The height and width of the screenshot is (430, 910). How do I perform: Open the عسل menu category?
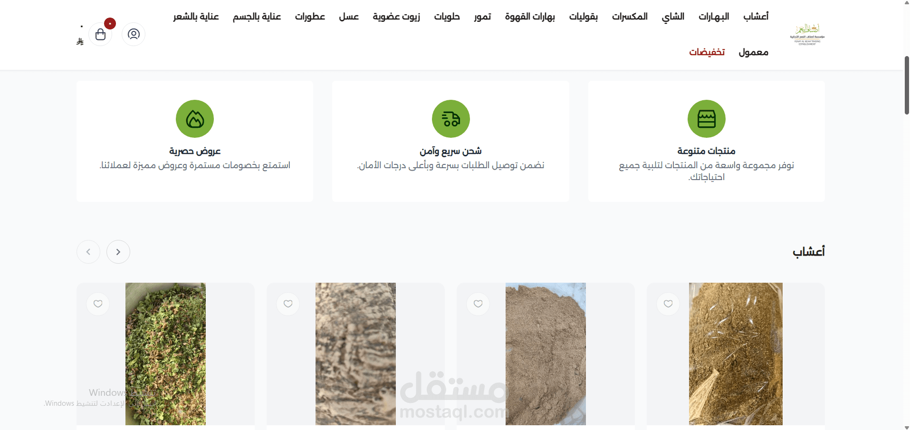point(349,17)
